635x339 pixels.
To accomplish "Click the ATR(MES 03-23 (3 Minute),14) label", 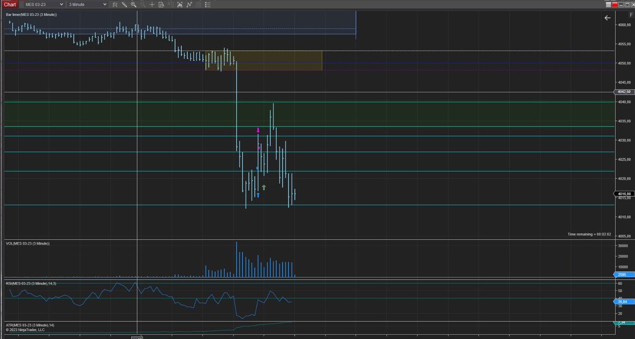I will coord(30,324).
